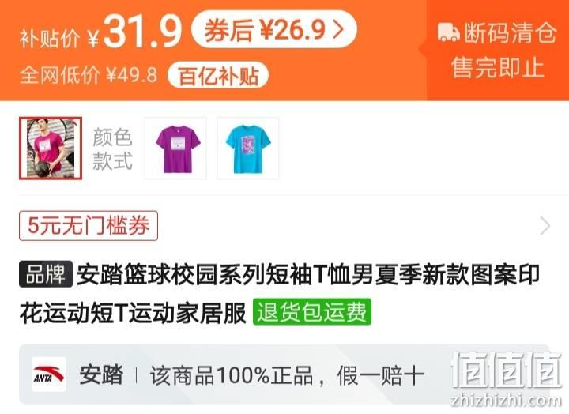Tap the 该商品100%正品，假一赔十 guarantee text
This screenshot has height=414, width=569.
287,375
